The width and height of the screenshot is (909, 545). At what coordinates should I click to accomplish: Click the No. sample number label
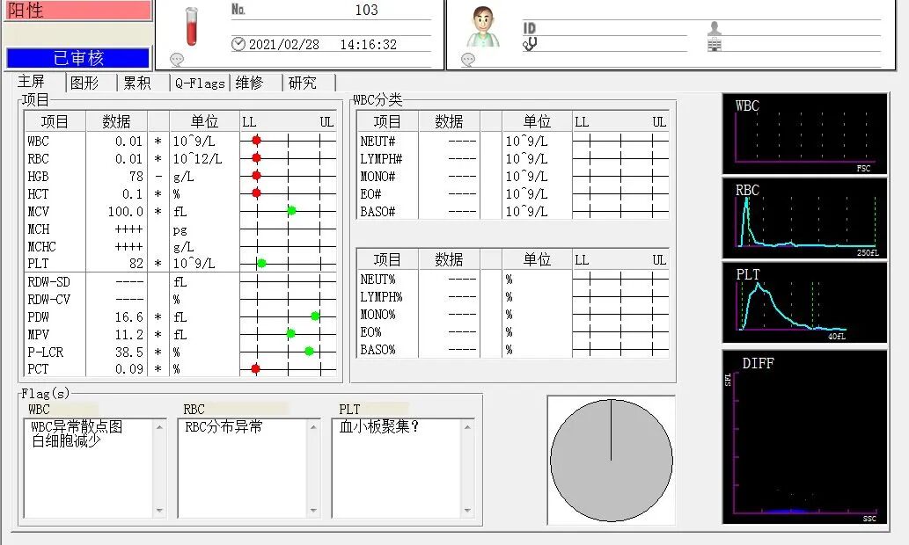coord(238,10)
